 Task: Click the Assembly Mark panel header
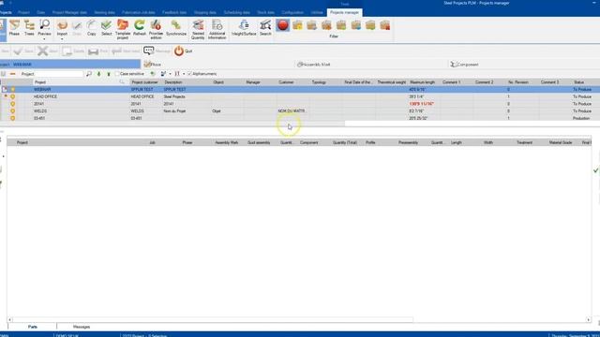[314, 65]
